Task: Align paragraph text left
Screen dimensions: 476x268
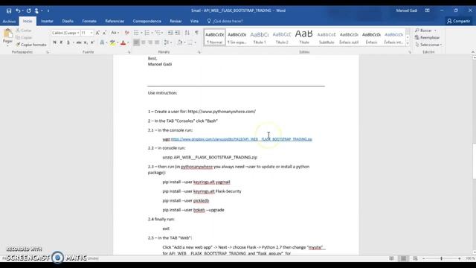Action: pyautogui.click(x=136, y=42)
